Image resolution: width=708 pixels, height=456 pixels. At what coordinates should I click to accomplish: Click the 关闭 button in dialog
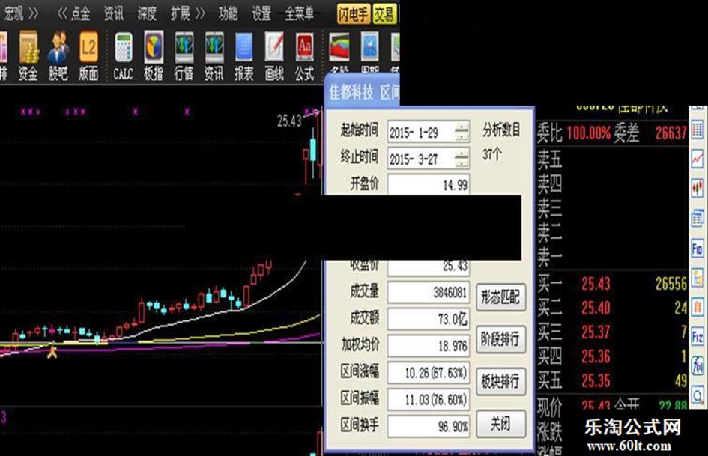point(500,424)
